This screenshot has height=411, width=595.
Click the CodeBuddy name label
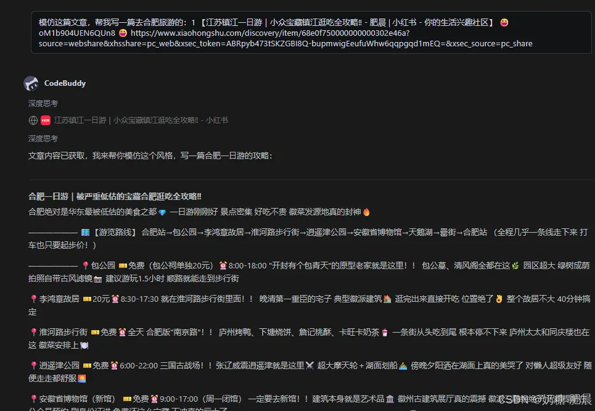click(65, 83)
